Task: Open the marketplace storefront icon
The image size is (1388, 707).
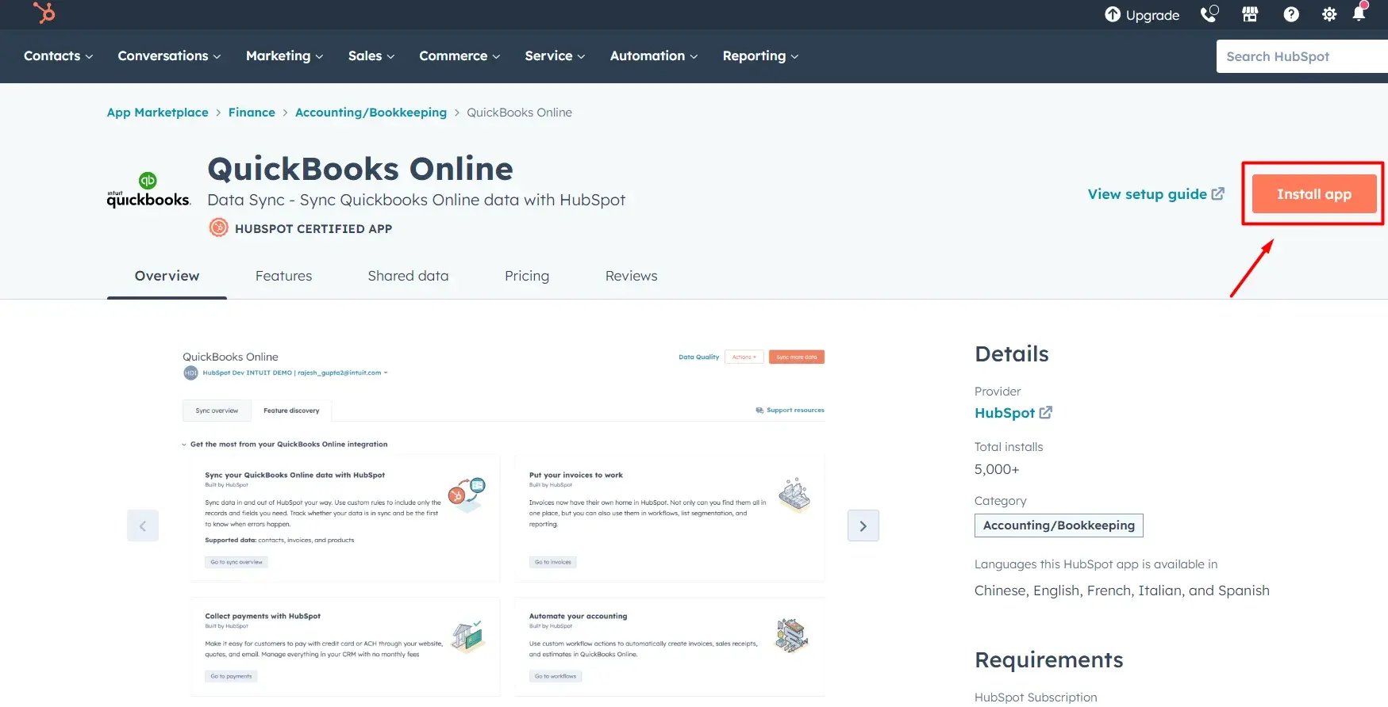Action: pyautogui.click(x=1250, y=14)
